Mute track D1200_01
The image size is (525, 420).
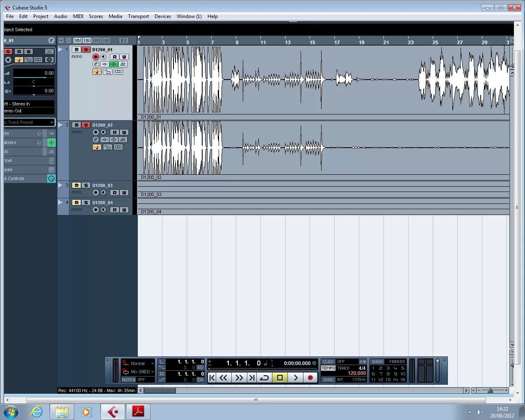(x=76, y=50)
